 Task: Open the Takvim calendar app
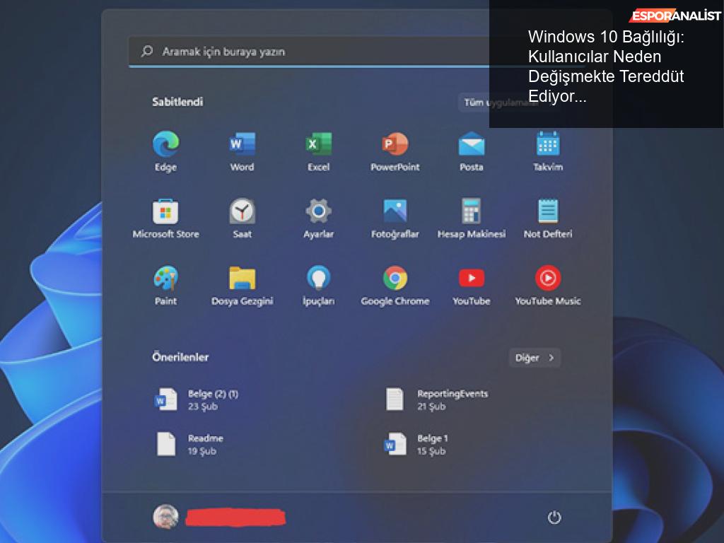tap(547, 145)
